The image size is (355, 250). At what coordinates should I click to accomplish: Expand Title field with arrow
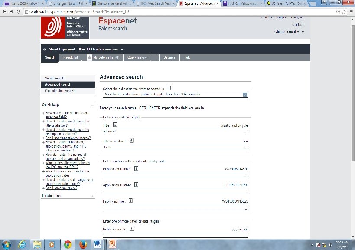coord(246,132)
